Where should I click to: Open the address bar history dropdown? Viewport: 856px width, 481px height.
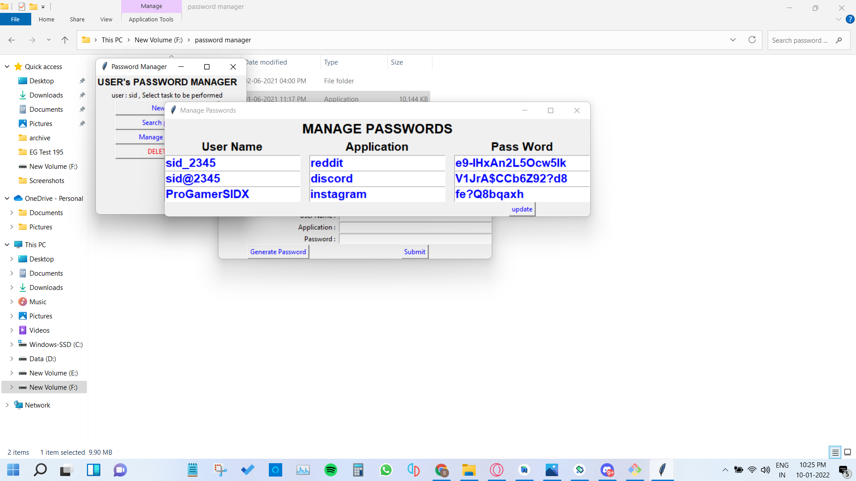coord(733,40)
